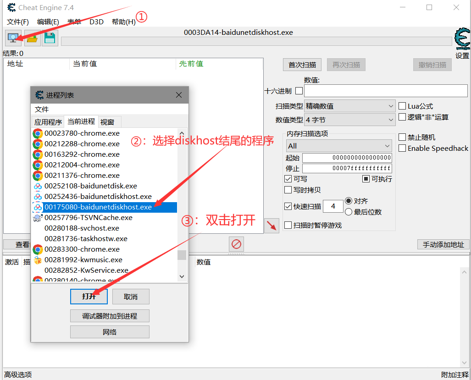The width and height of the screenshot is (471, 380).
Task: Save the current cheat table
Action: coord(50,38)
